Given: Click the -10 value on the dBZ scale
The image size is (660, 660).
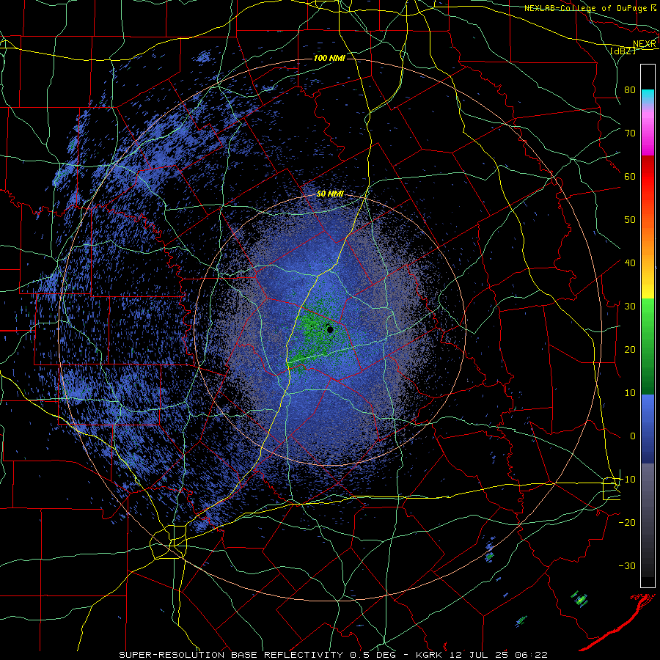Looking at the screenshot, I should [627, 479].
